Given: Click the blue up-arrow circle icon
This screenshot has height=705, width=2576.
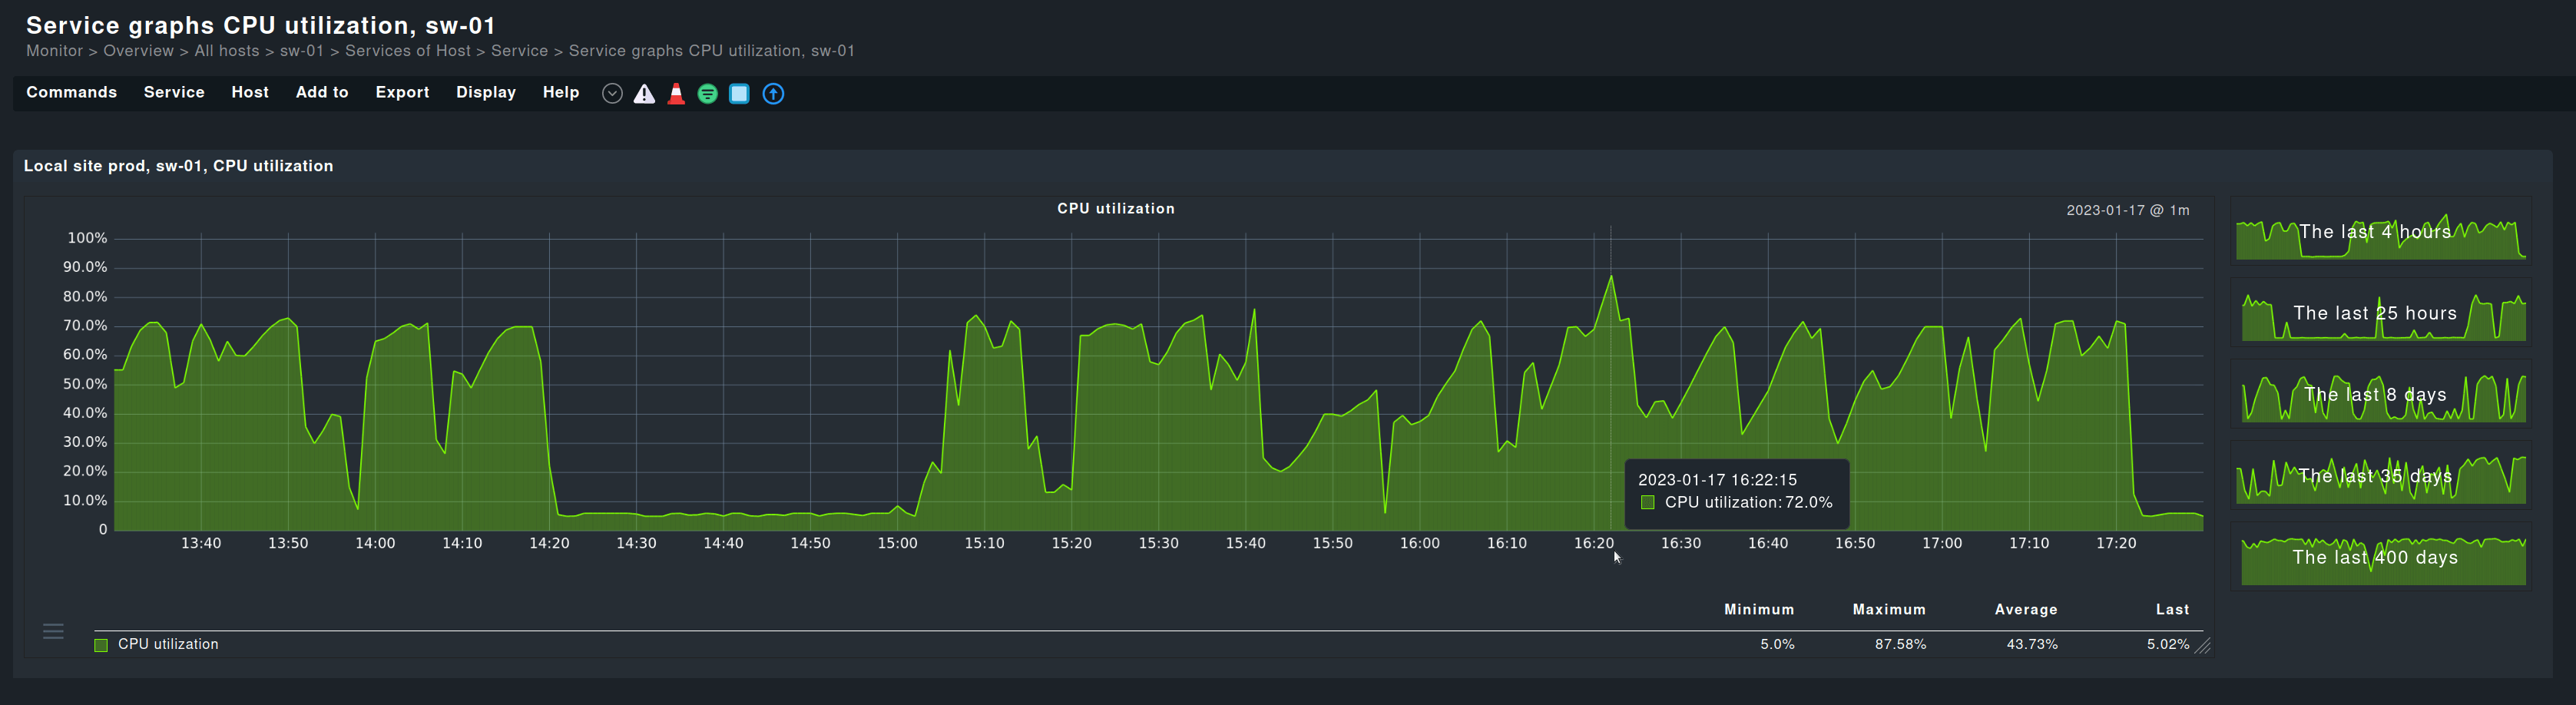Looking at the screenshot, I should pos(773,94).
